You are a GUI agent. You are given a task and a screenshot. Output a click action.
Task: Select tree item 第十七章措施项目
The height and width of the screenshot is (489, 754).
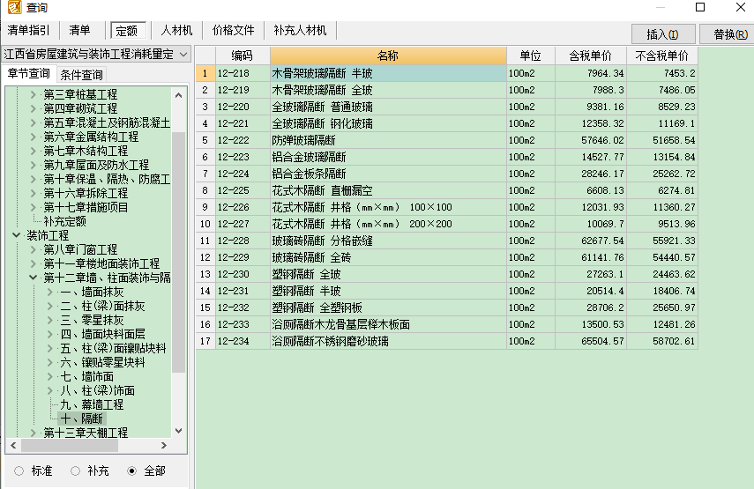pyautogui.click(x=86, y=208)
